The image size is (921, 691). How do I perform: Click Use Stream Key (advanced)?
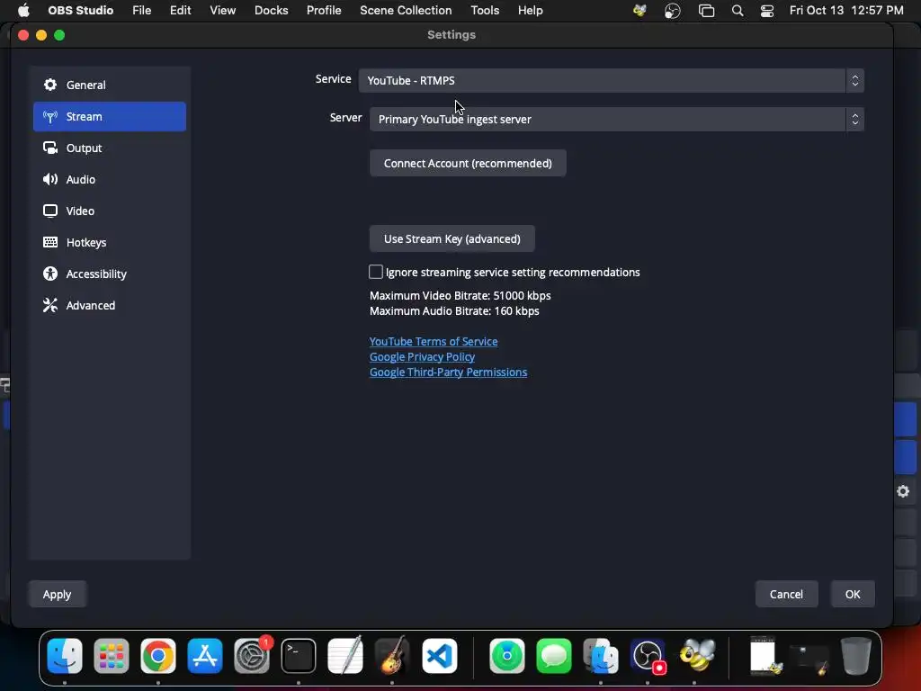pos(452,239)
